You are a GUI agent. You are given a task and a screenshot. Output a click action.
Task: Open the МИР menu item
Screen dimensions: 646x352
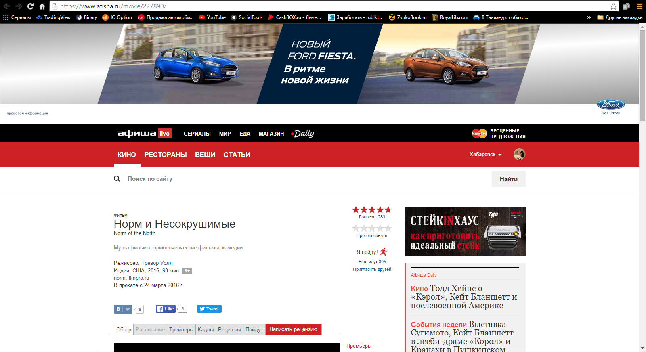pos(225,134)
